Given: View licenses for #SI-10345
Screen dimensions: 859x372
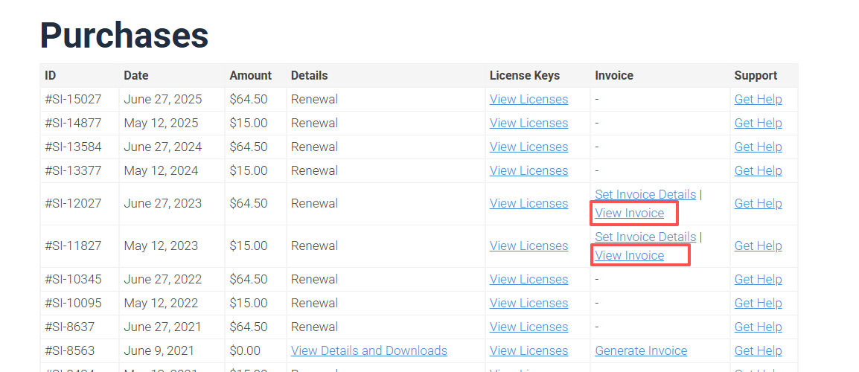Looking at the screenshot, I should tap(529, 280).
